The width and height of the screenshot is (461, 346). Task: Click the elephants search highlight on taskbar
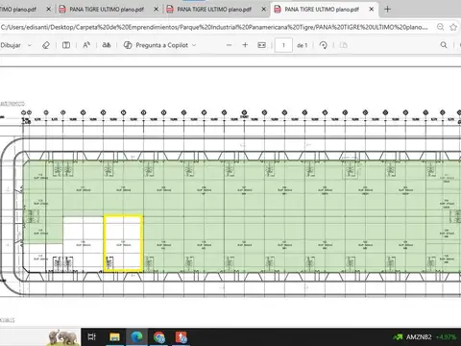click(x=63, y=337)
